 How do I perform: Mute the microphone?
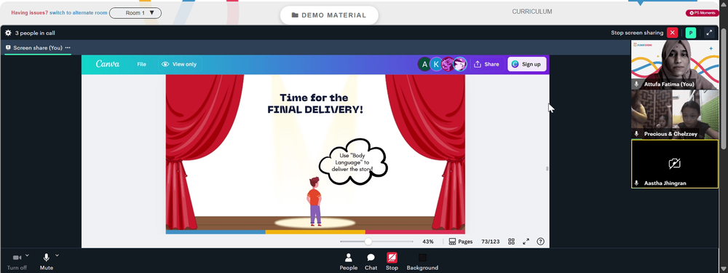tap(47, 261)
